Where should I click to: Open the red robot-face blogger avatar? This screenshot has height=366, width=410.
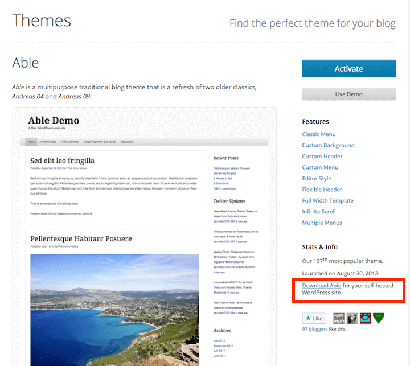[365, 318]
